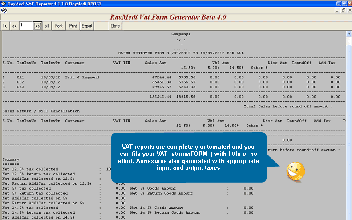Go to the previous report page
The width and height of the screenshot is (352, 220).
coord(15,26)
